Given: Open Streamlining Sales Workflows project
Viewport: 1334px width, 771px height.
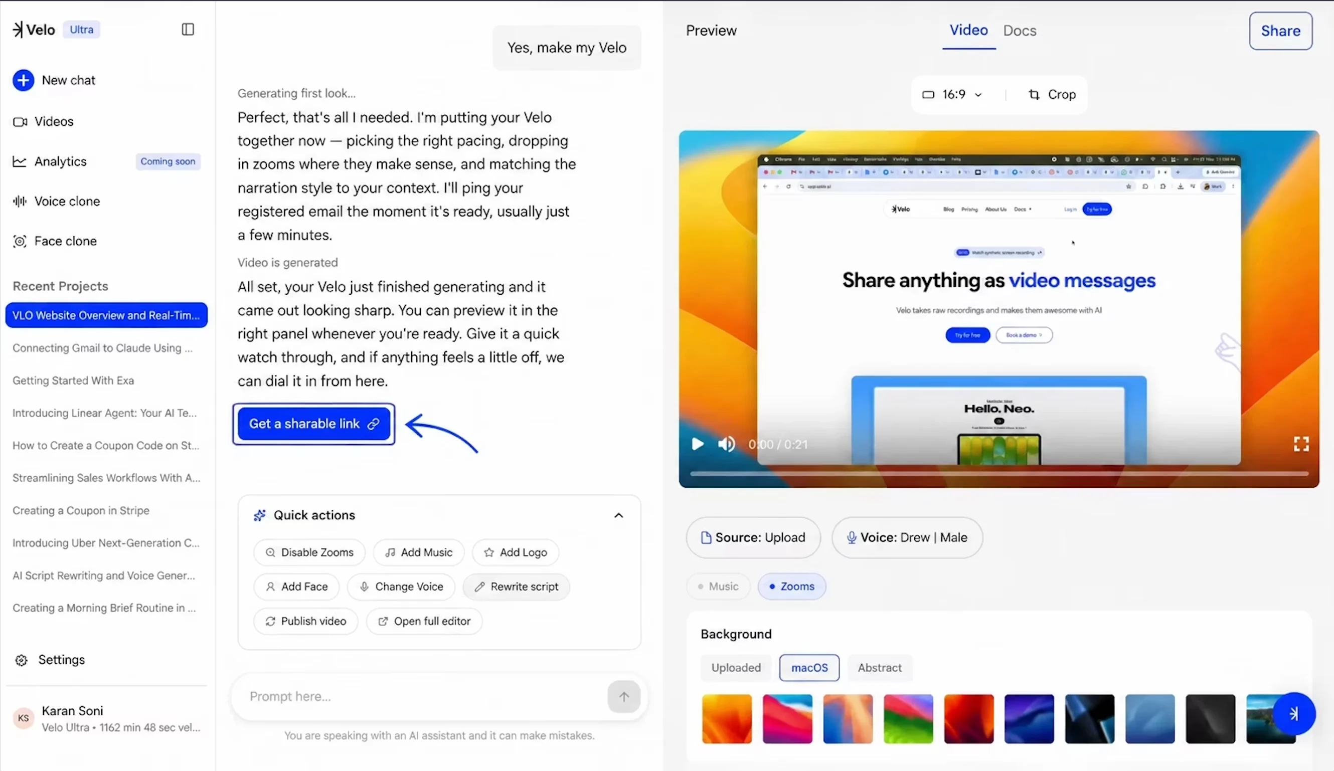Looking at the screenshot, I should coord(106,478).
